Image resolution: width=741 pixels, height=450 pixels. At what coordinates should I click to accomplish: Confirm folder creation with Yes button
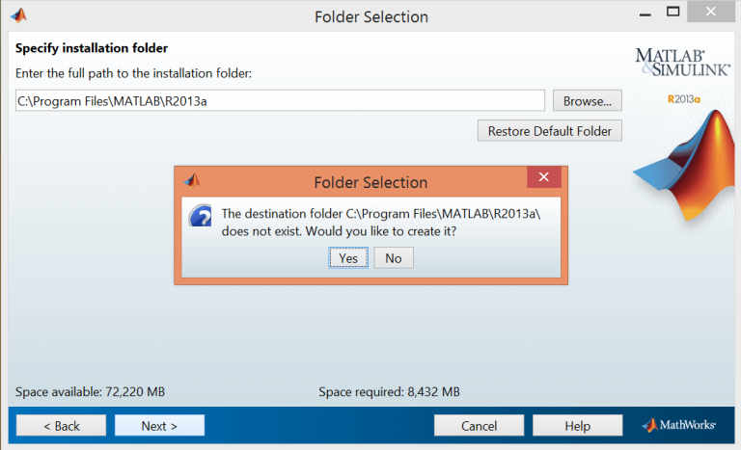point(348,258)
